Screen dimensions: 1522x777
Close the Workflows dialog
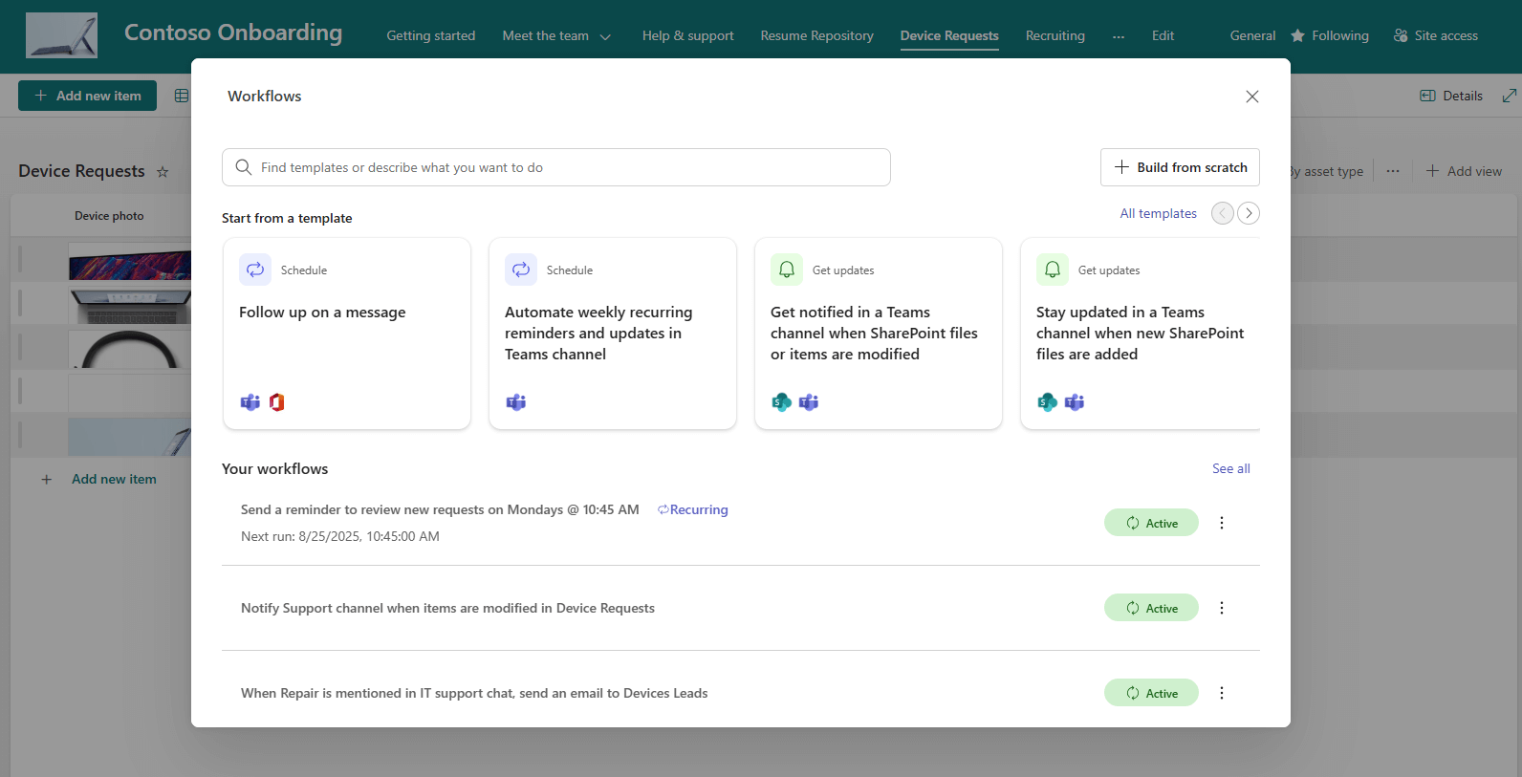point(1251,97)
